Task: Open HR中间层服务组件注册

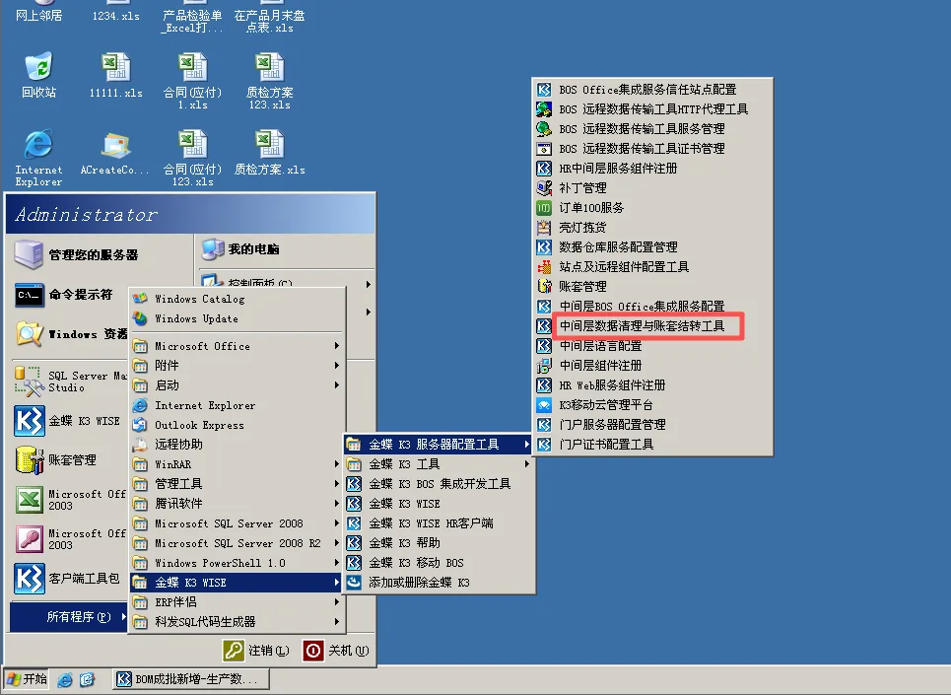Action: click(618, 169)
